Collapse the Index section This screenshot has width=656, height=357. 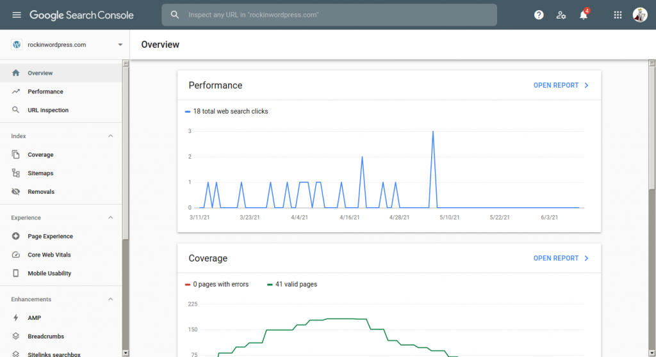coord(110,136)
